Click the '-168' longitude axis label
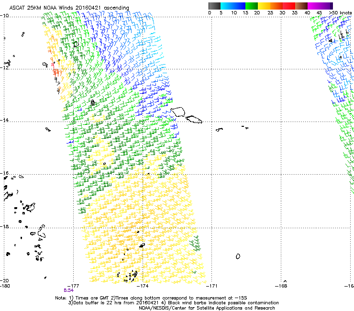The image size is (354, 311). point(281,286)
